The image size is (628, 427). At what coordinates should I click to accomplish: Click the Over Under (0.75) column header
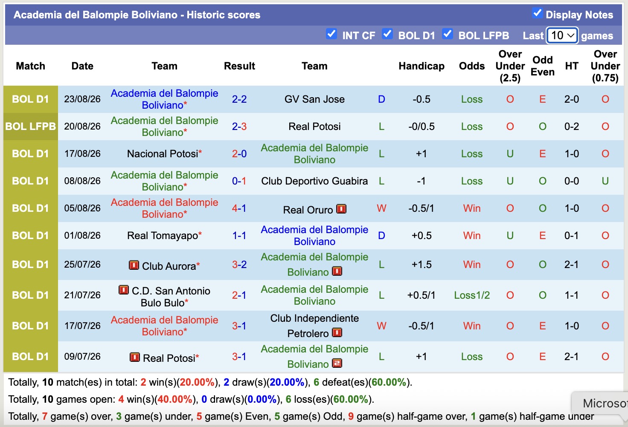click(x=605, y=66)
